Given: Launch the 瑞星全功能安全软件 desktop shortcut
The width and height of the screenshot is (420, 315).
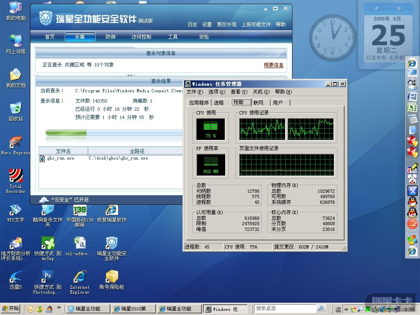Looking at the screenshot, I should (112, 249).
